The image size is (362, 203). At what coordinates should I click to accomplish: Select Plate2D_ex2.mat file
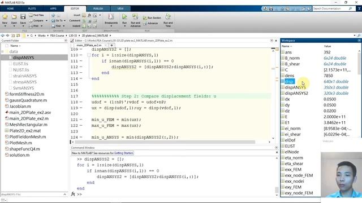25,131
